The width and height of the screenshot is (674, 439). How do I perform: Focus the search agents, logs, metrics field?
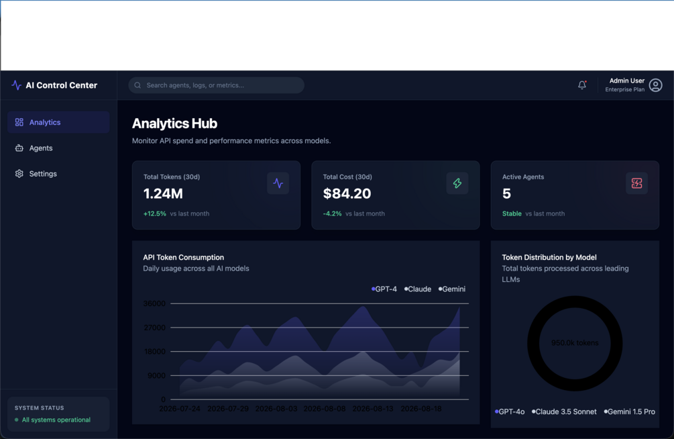point(216,85)
